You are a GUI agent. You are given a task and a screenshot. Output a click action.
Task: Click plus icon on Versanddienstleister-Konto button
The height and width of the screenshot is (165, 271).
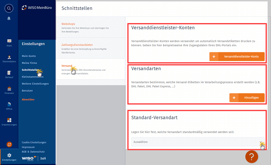[214, 56]
